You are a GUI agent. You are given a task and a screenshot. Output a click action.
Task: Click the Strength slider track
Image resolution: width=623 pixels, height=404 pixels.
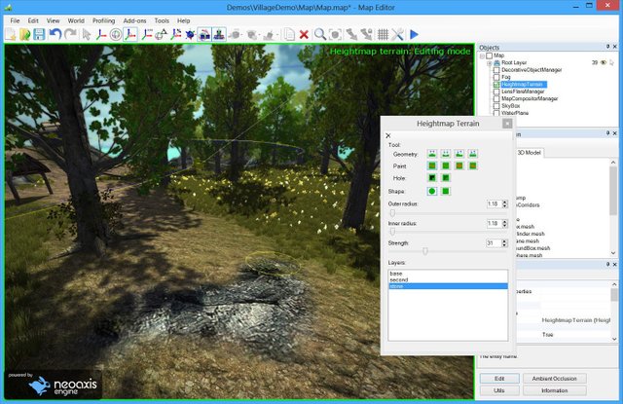coord(447,251)
